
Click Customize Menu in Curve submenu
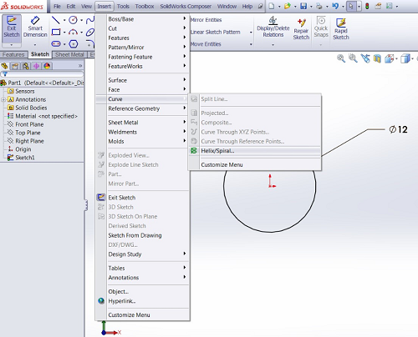pos(255,164)
